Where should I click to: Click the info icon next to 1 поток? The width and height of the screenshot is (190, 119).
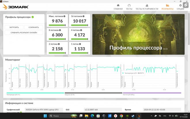[x=80, y=44]
